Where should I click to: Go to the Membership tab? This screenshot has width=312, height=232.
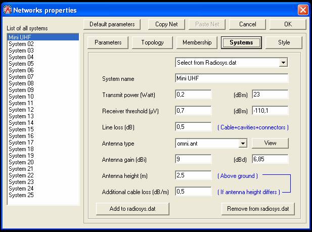click(x=197, y=42)
